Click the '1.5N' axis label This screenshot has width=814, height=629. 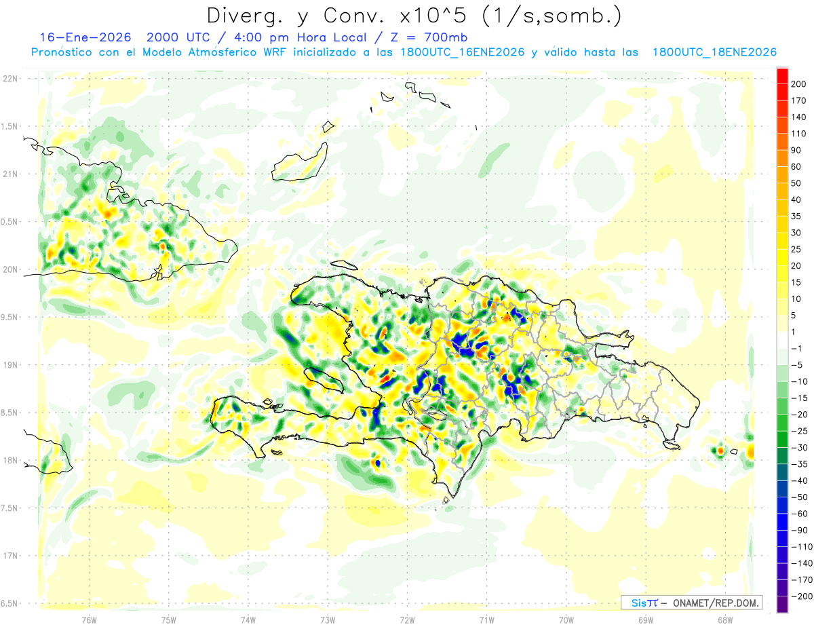(x=9, y=126)
